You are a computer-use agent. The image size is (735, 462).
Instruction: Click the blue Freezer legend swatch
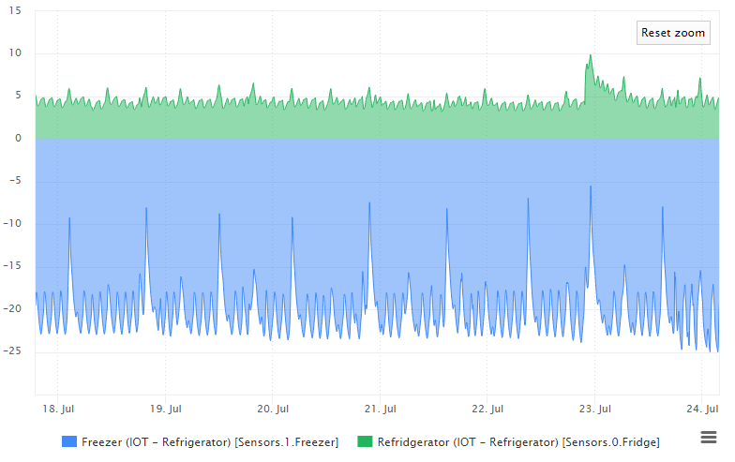69,441
